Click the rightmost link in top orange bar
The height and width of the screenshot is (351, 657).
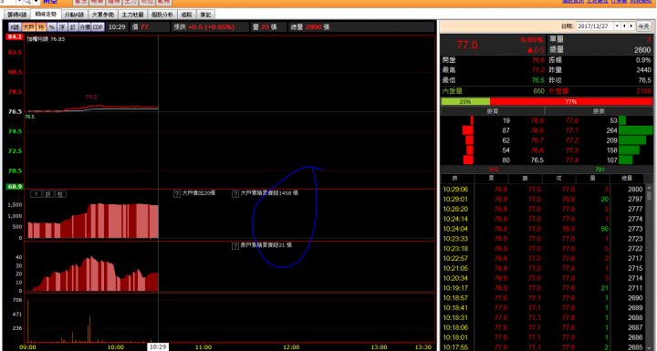641,1
